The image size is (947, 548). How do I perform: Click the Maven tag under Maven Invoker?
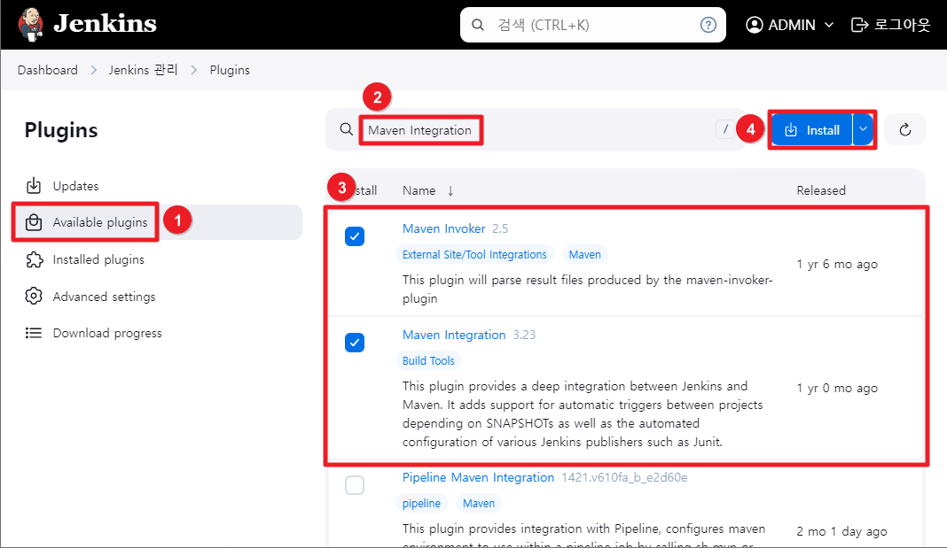(584, 254)
